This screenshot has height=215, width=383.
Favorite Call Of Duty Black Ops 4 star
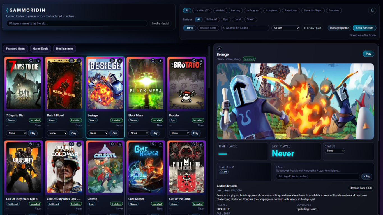38,144
